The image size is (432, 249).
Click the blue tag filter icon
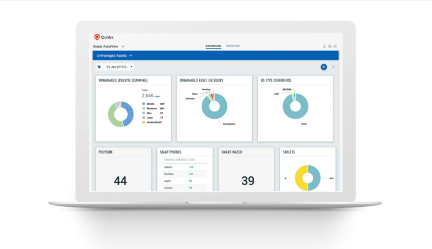[x=99, y=67]
